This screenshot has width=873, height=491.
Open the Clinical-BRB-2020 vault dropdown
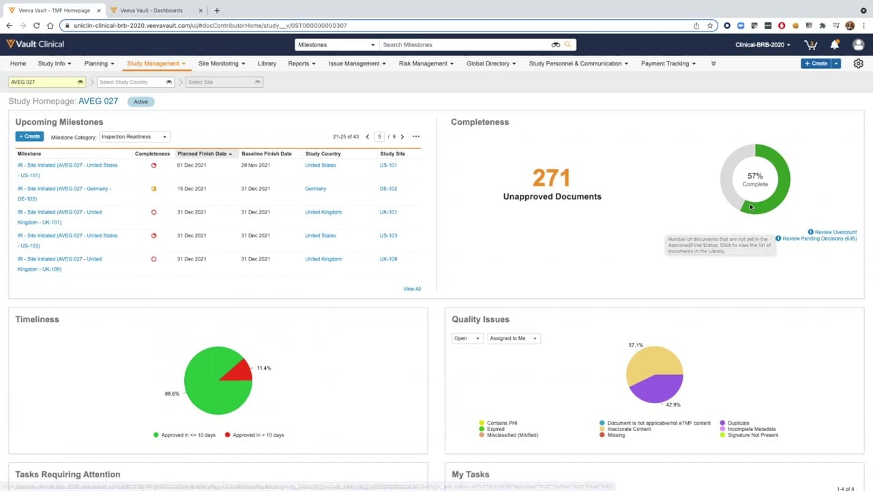click(x=763, y=45)
